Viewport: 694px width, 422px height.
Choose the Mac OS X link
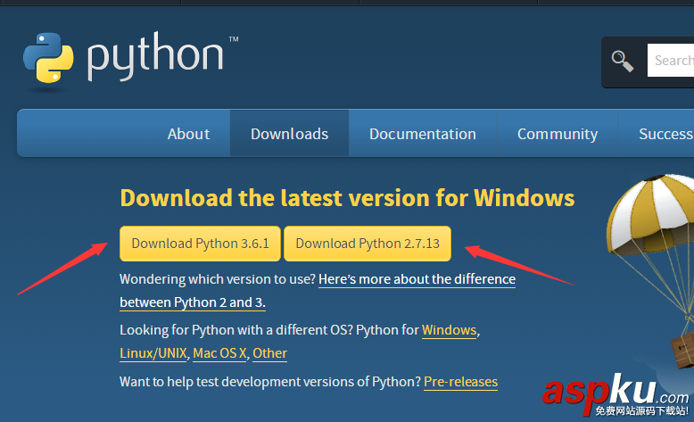coord(219,353)
